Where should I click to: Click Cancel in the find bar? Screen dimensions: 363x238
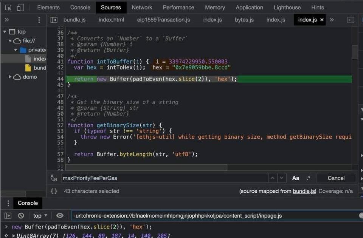coord(336,178)
